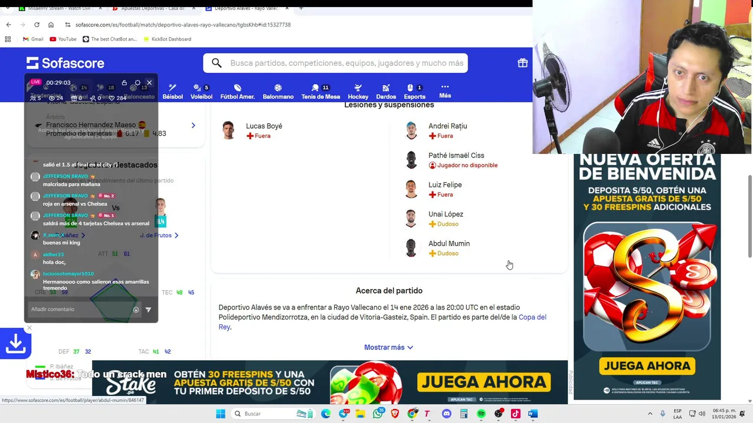Click JUEGA AHORA on bottom Stake banner
The height and width of the screenshot is (423, 753).
click(484, 383)
